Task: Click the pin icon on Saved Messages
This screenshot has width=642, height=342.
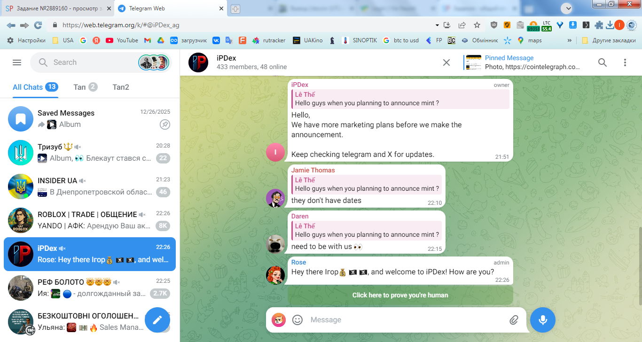Action: [164, 124]
